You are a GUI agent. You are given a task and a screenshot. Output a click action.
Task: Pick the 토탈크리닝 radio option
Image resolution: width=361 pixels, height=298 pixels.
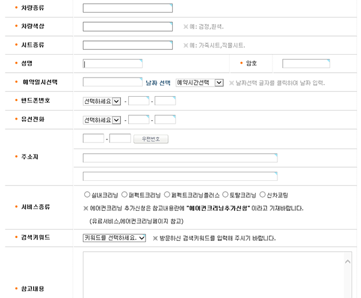pos(226,195)
